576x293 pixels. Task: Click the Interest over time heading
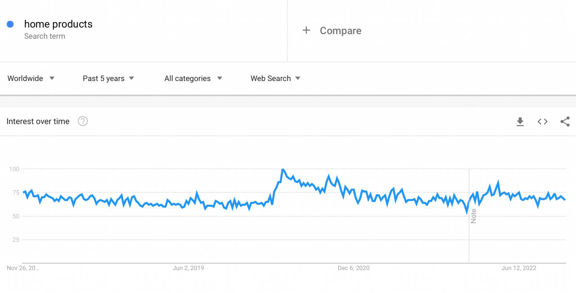[38, 121]
